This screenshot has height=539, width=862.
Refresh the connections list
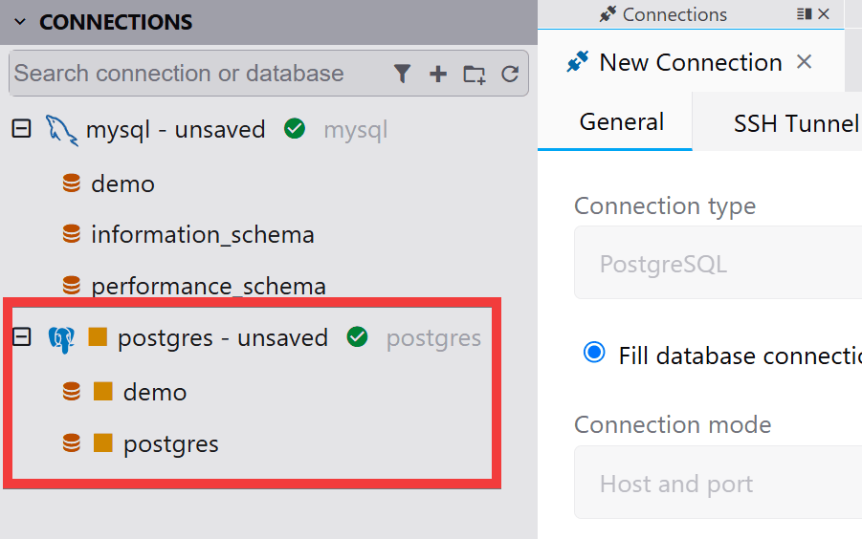coord(510,74)
